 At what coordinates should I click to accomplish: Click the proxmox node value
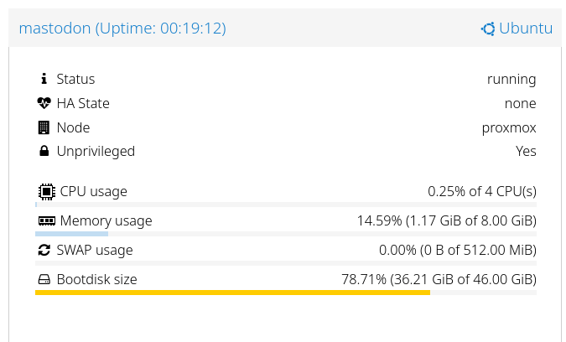509,127
